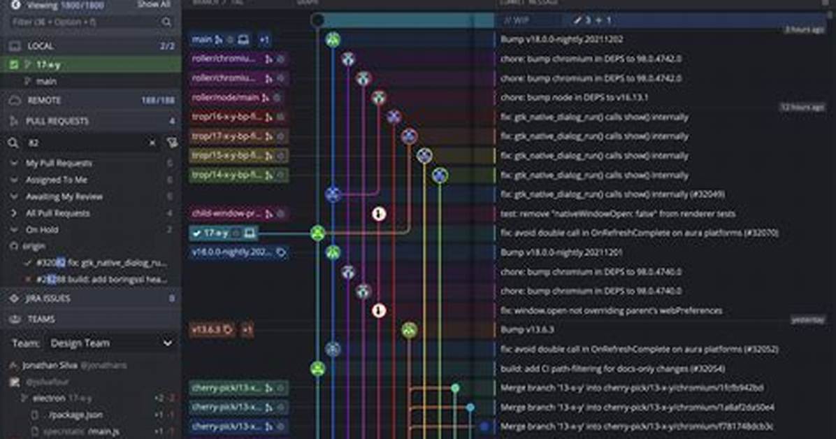
Task: Click the avatar icon beside Jonathan Silva
Action: point(14,366)
